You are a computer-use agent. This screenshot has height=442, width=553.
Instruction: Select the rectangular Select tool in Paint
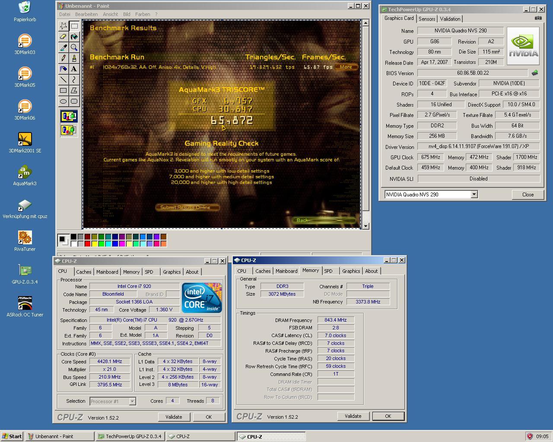pyautogui.click(x=74, y=26)
